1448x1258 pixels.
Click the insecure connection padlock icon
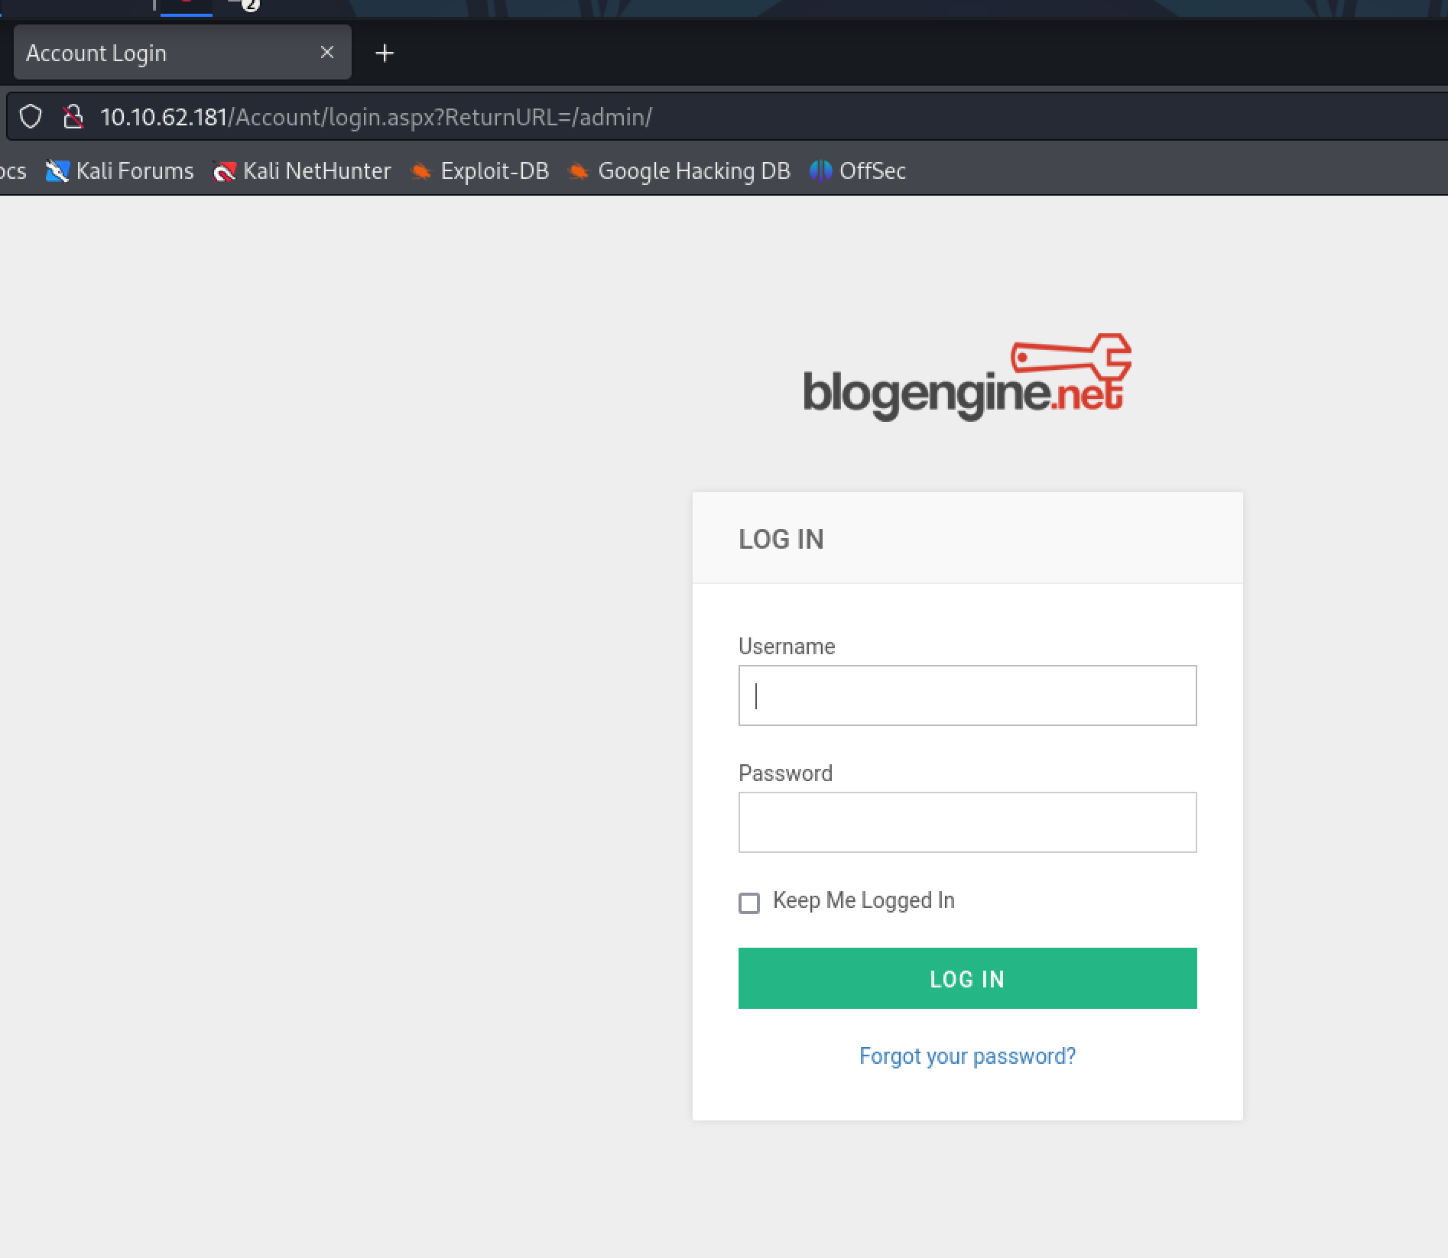point(73,117)
